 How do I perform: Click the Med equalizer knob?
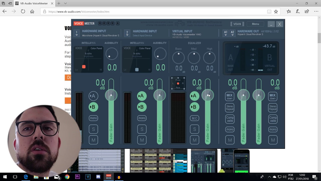(194, 58)
